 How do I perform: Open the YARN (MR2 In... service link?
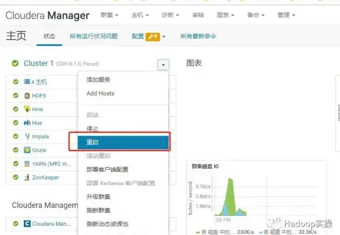pyautogui.click(x=51, y=164)
